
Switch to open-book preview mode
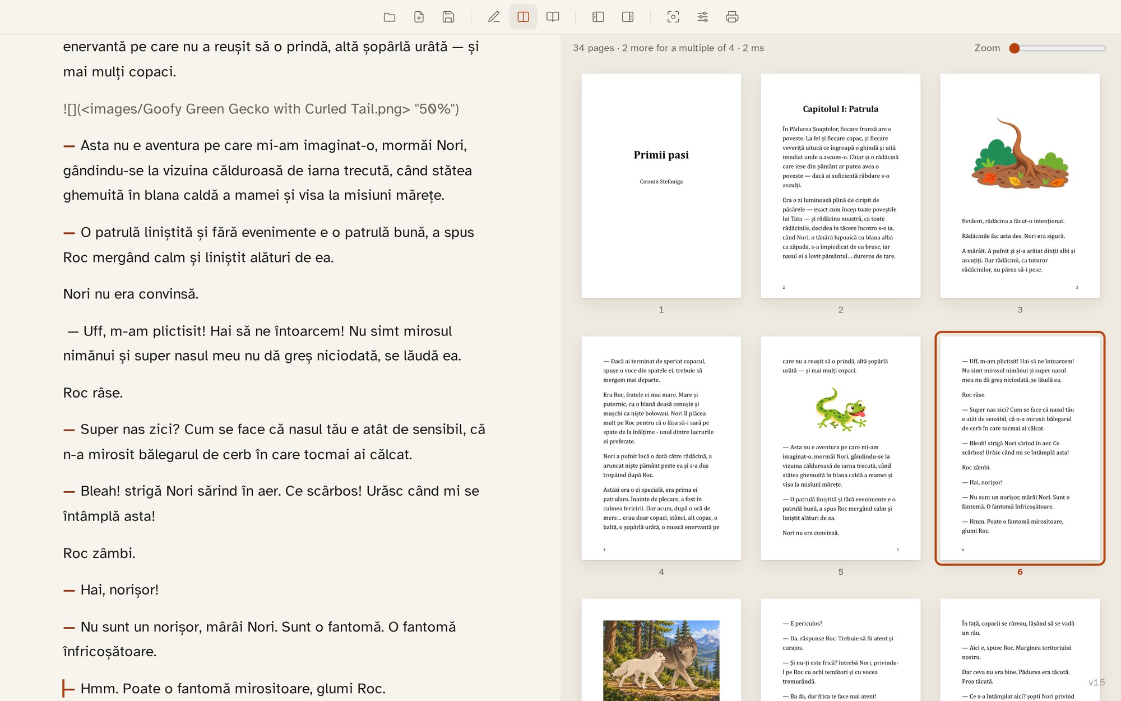tap(553, 17)
